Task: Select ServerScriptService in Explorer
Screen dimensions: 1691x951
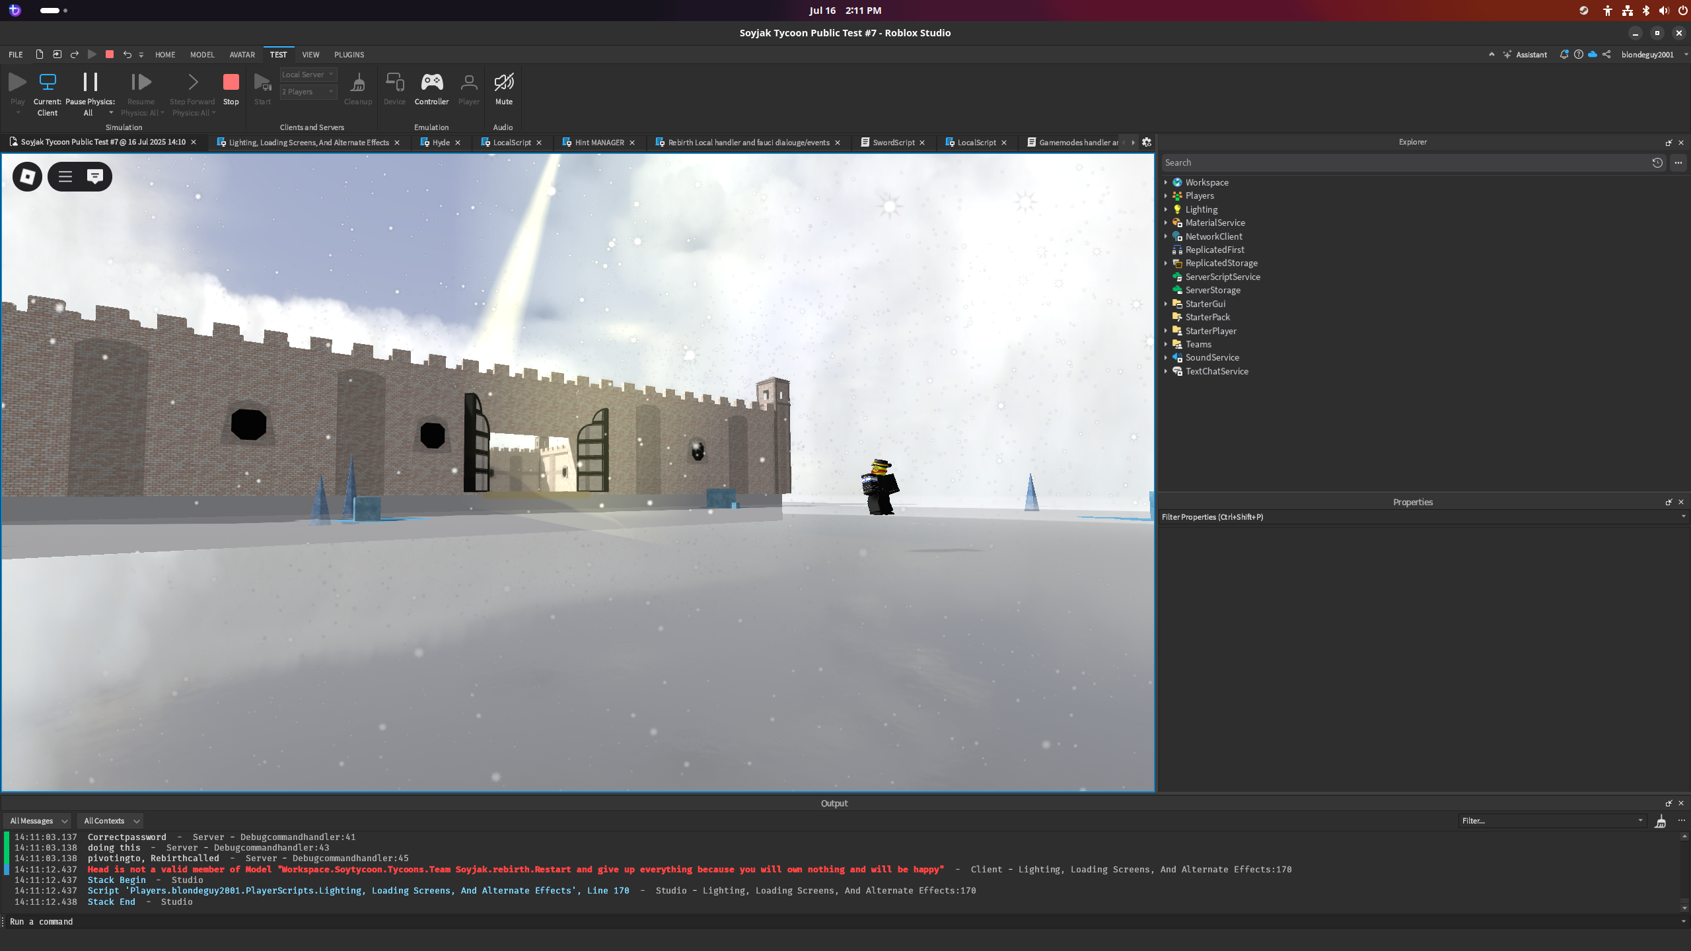Action: 1223,277
